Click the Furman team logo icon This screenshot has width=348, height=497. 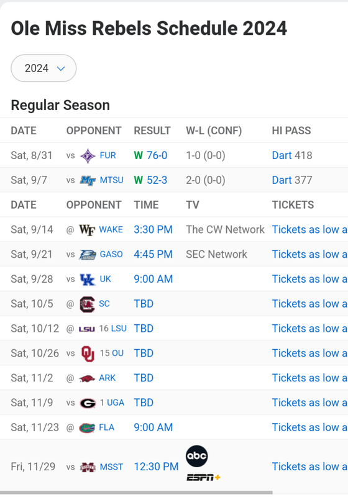click(88, 156)
